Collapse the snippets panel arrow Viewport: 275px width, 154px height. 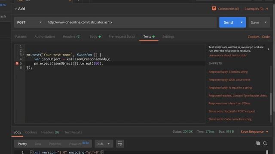(269, 49)
